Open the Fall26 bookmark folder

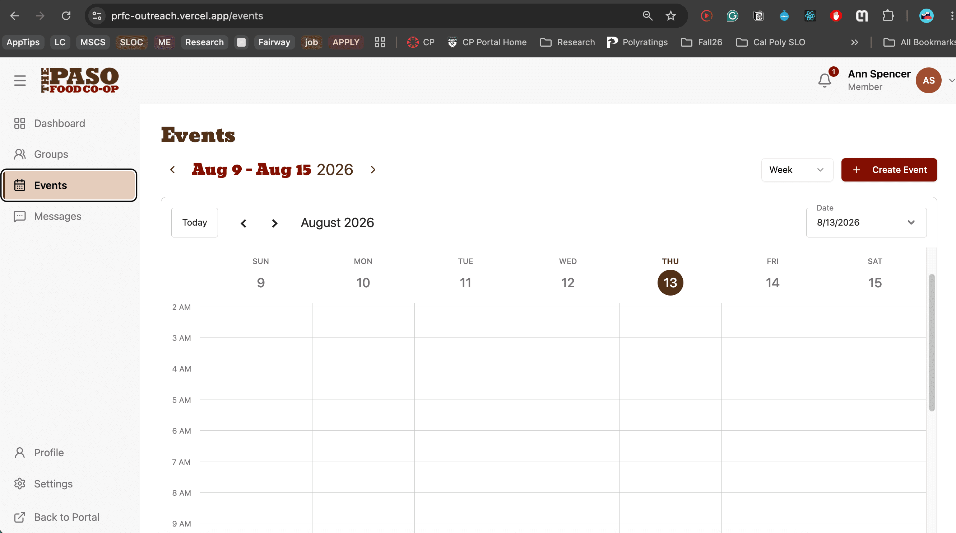coord(701,42)
